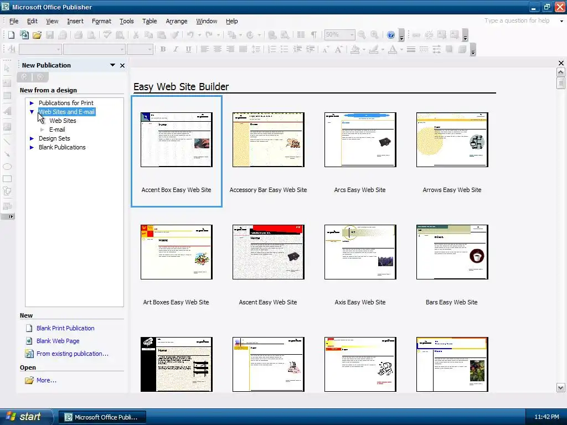
Task: Open the Zoom 50% dropdown
Action: [352, 35]
